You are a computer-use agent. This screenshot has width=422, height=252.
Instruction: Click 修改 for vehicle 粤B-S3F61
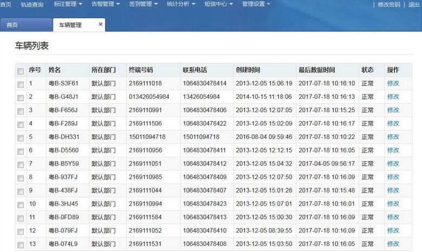[x=393, y=83]
